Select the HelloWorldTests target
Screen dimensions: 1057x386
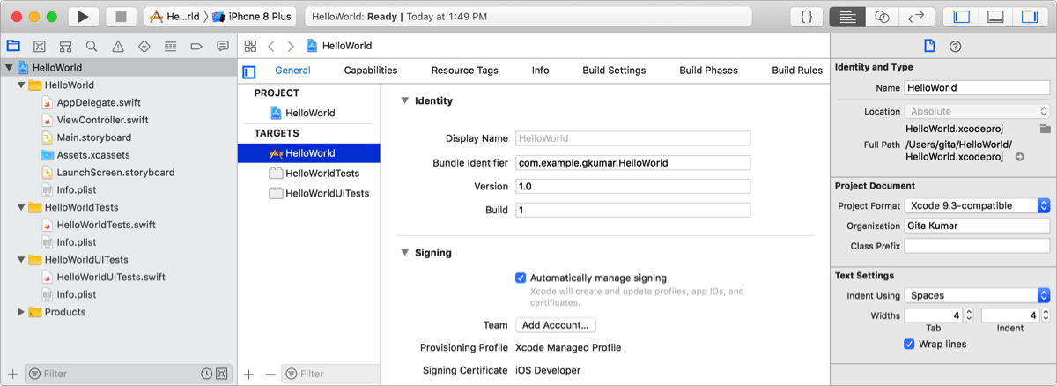[x=322, y=174]
